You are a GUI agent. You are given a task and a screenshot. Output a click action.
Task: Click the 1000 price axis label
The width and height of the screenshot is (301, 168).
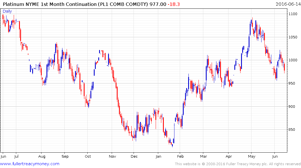[x=293, y=60]
